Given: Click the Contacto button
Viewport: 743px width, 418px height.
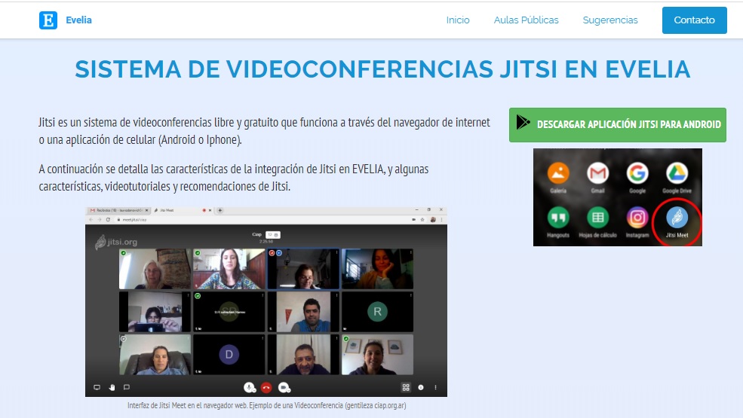Looking at the screenshot, I should click(694, 20).
